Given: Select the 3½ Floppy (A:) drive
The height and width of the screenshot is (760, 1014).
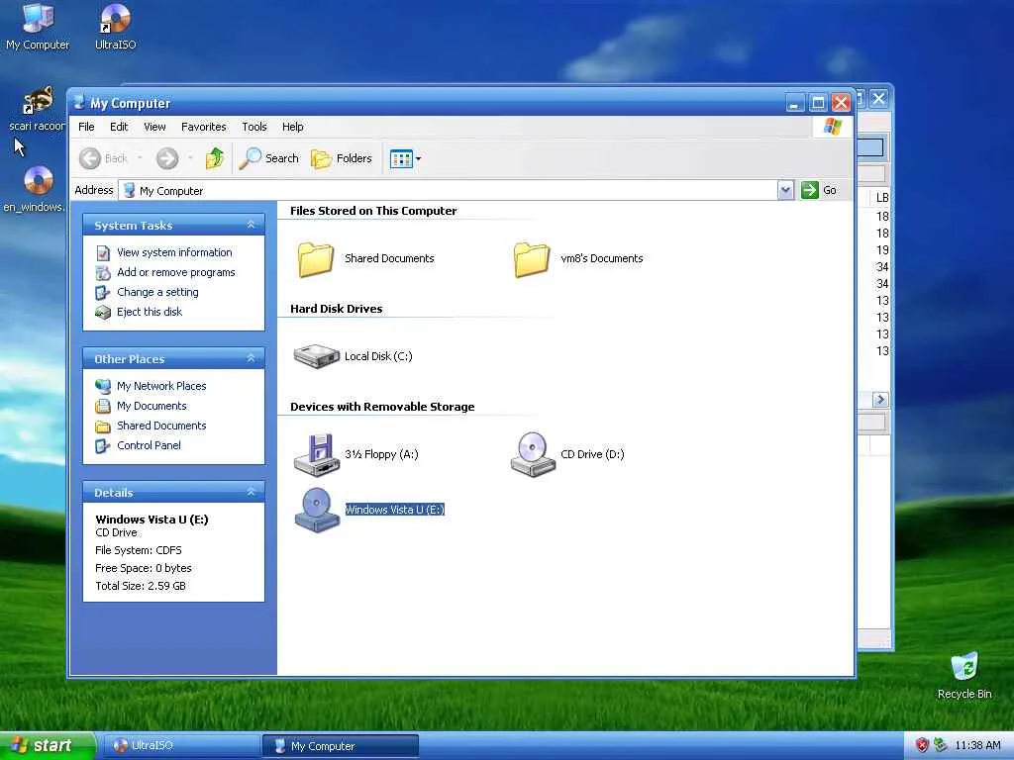Looking at the screenshot, I should tap(316, 455).
